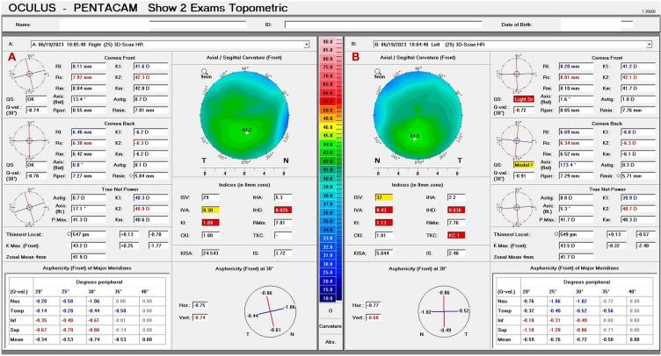Click exam B Cornea Back axis value 173.4°
The width and height of the screenshot is (661, 356).
pyautogui.click(x=577, y=165)
